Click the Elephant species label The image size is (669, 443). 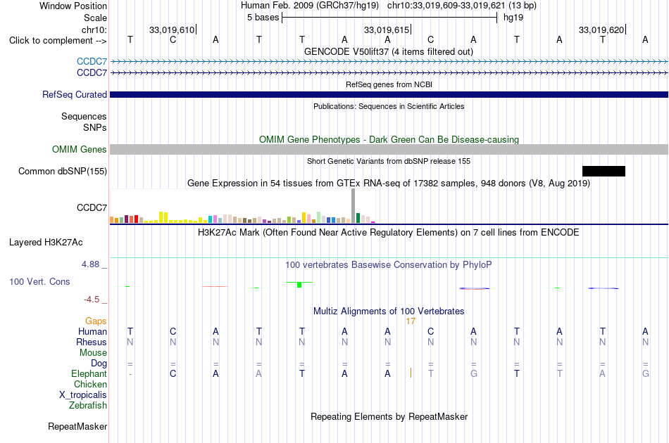(89, 373)
